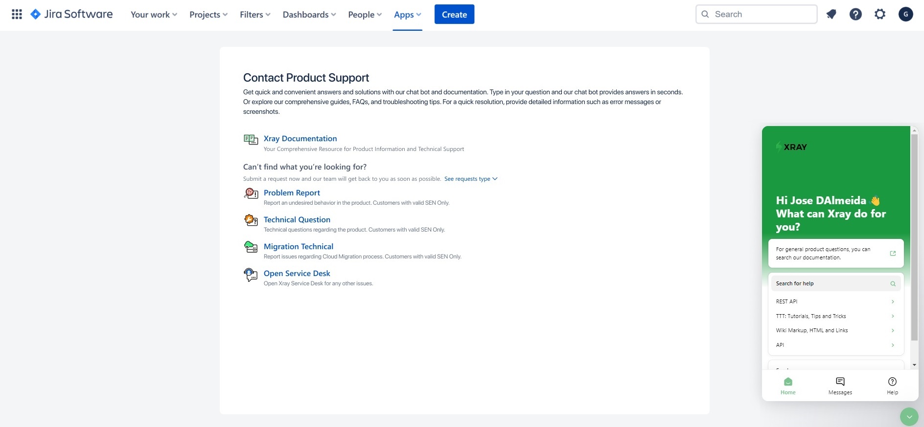
Task: Open the user profile avatar G
Action: point(906,14)
